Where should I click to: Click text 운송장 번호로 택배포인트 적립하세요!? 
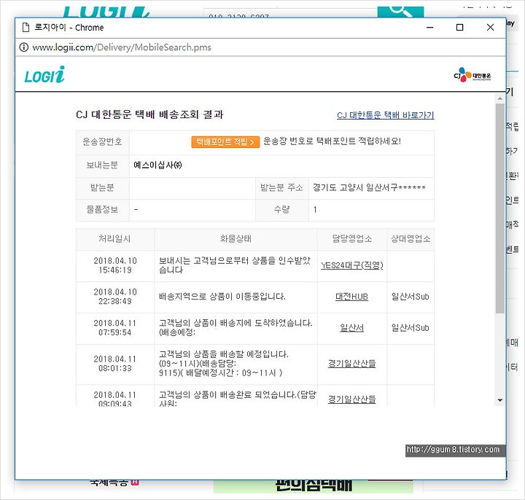(332, 141)
